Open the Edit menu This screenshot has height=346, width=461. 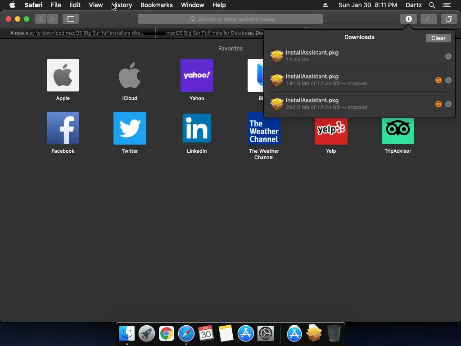(x=75, y=5)
